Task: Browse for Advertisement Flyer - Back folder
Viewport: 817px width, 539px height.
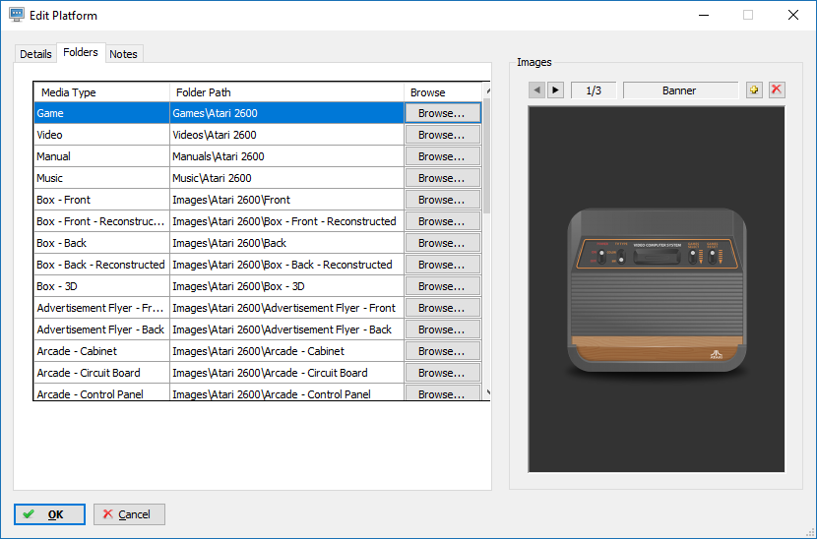Action: pyautogui.click(x=442, y=329)
